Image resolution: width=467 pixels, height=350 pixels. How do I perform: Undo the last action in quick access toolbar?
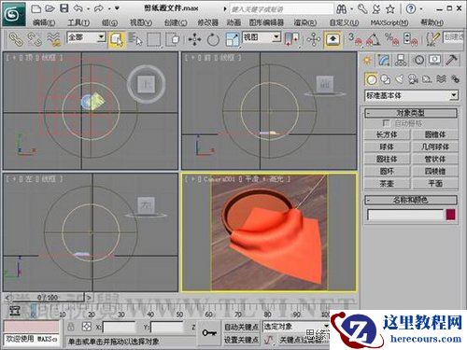(x=78, y=8)
